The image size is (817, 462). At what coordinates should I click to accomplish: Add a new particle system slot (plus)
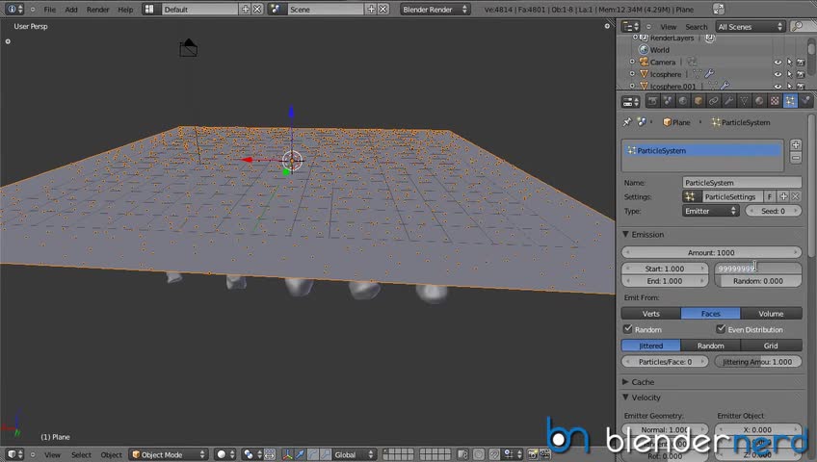pos(796,145)
